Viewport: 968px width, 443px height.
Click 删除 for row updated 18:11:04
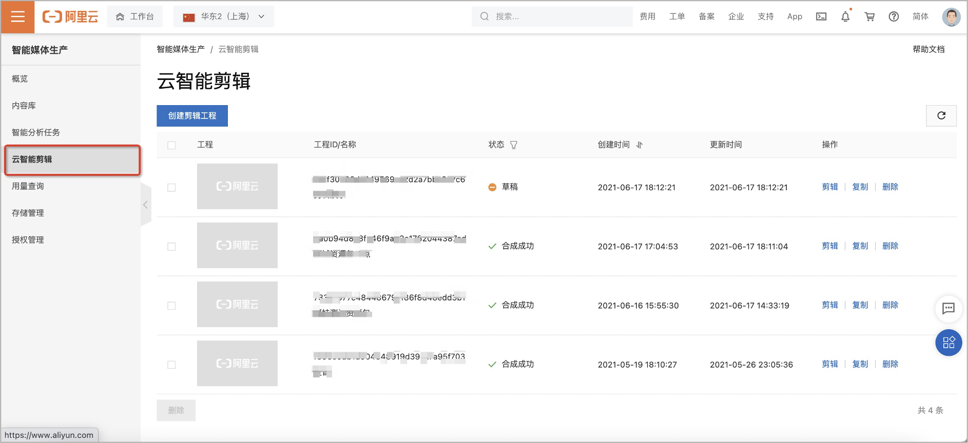pos(890,246)
